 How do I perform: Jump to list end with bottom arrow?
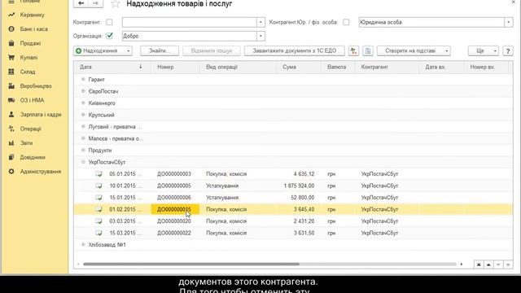[508, 265]
